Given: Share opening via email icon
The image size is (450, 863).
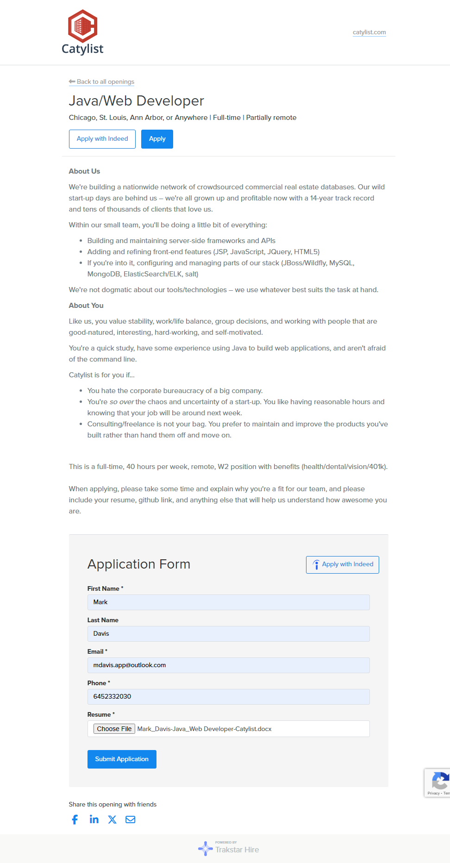Looking at the screenshot, I should 131,819.
